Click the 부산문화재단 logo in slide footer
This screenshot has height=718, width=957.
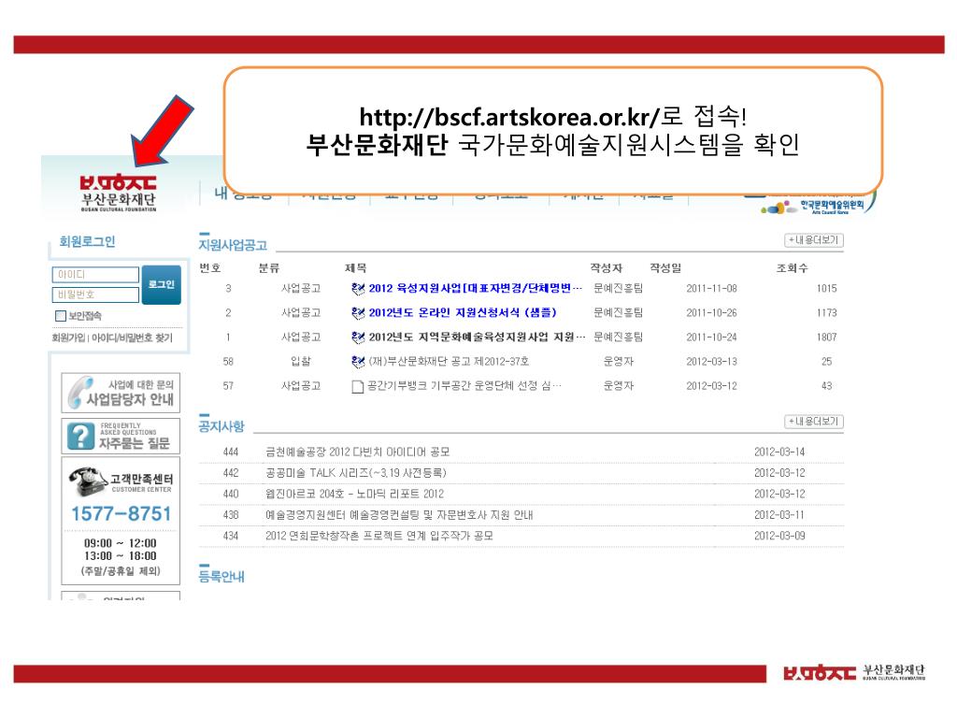point(854,672)
